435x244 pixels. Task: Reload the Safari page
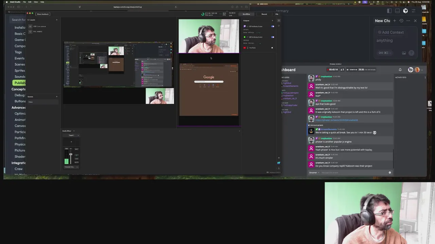pyautogui.click(x=176, y=7)
